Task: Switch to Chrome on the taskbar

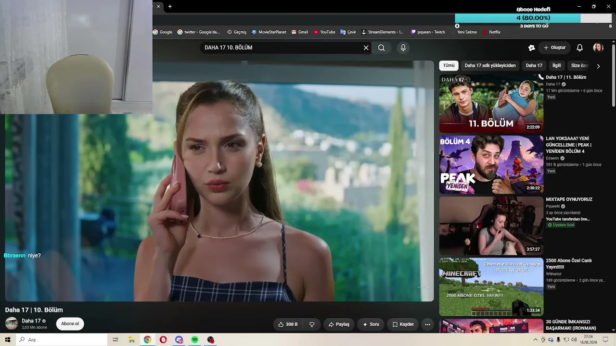Action: click(147, 340)
